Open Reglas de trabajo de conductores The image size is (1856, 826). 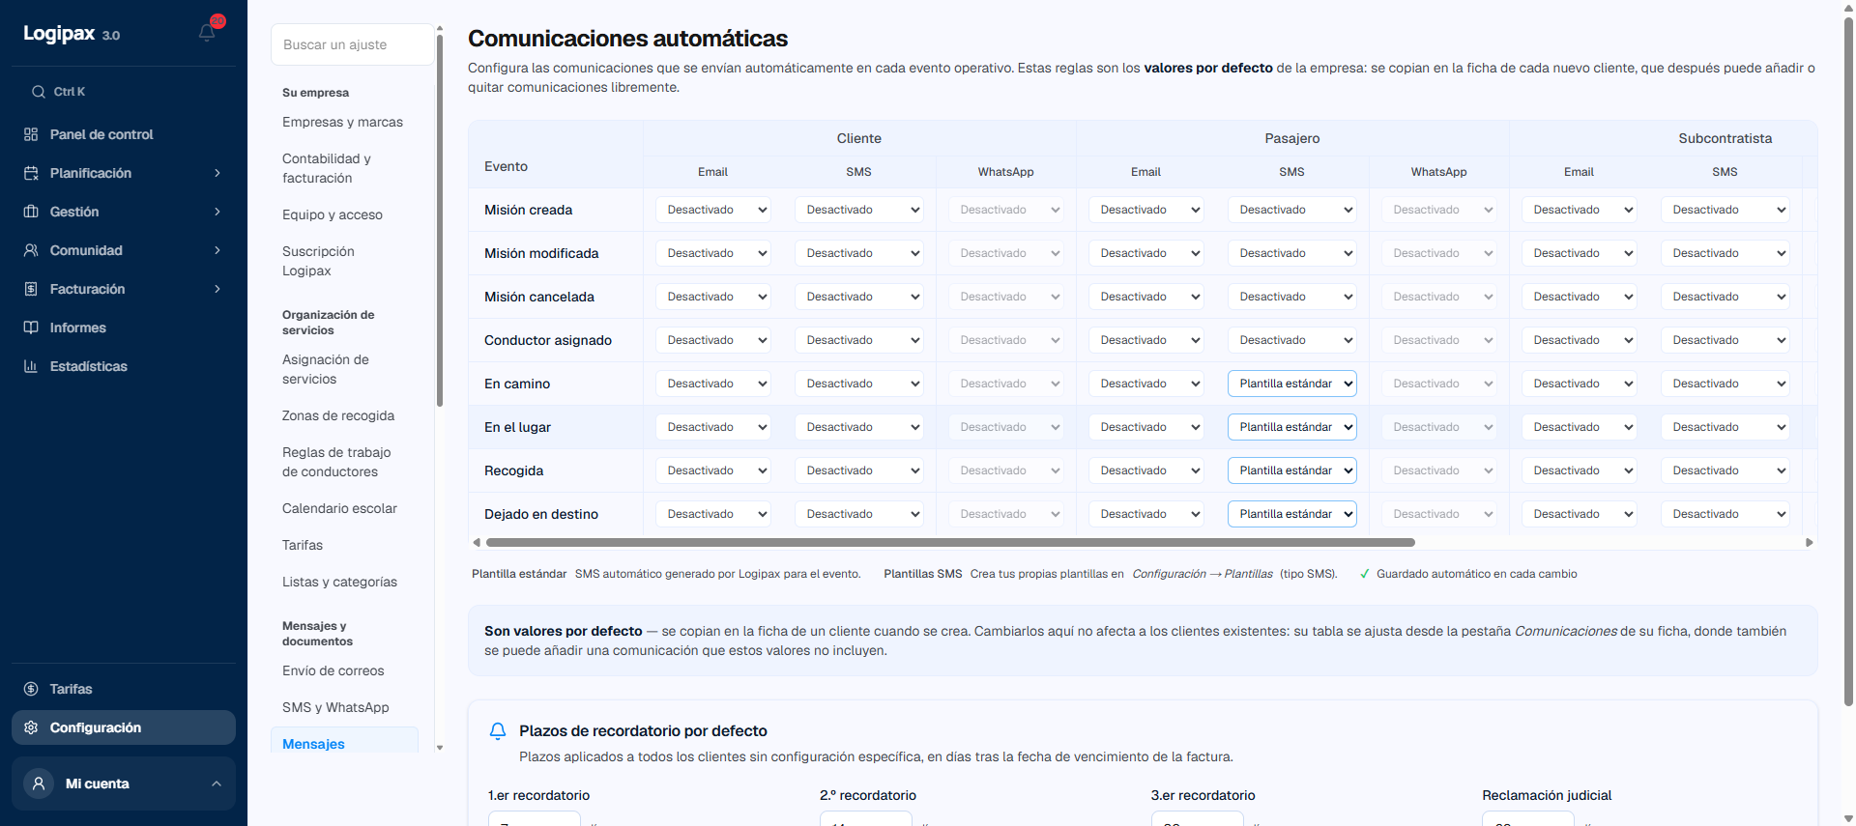click(x=336, y=462)
